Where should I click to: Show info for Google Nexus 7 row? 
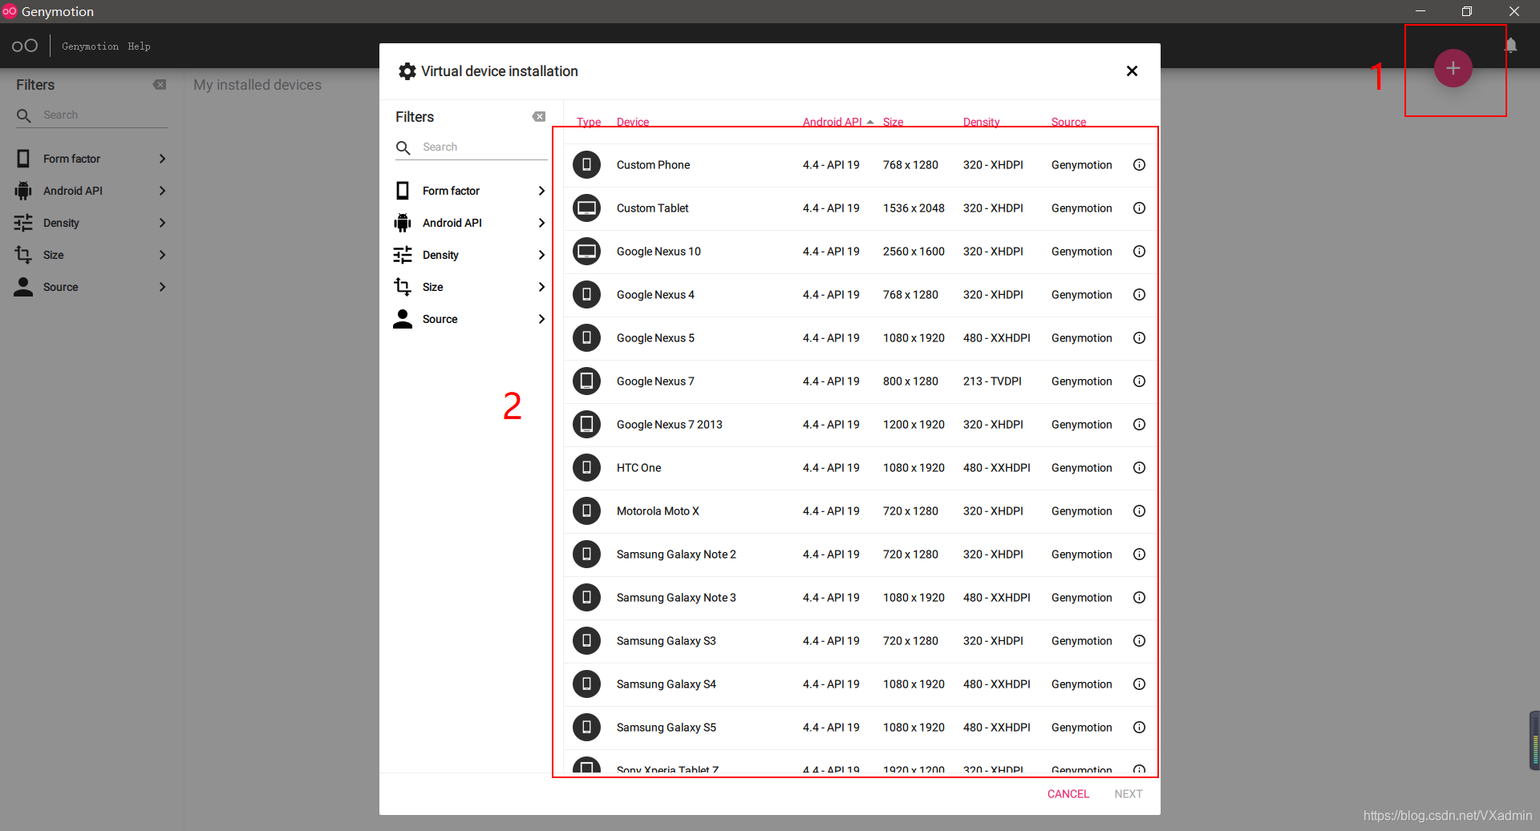click(x=1139, y=381)
